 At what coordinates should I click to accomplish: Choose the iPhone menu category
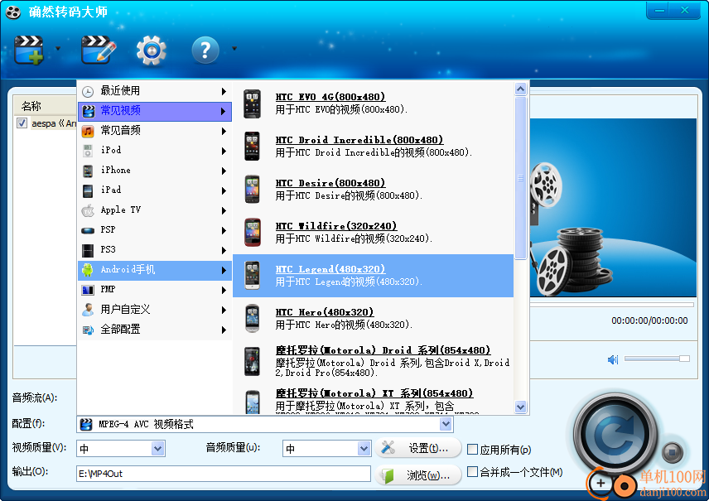point(155,171)
